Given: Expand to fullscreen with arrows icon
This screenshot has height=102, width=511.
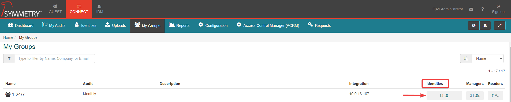Looking at the screenshot, I should [500, 25].
